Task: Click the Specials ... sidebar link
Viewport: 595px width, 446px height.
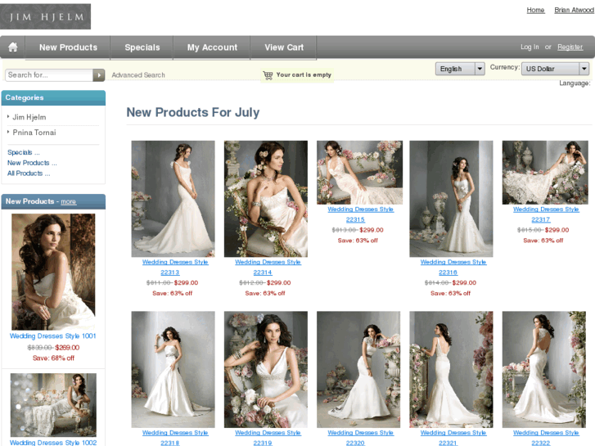Action: point(24,152)
